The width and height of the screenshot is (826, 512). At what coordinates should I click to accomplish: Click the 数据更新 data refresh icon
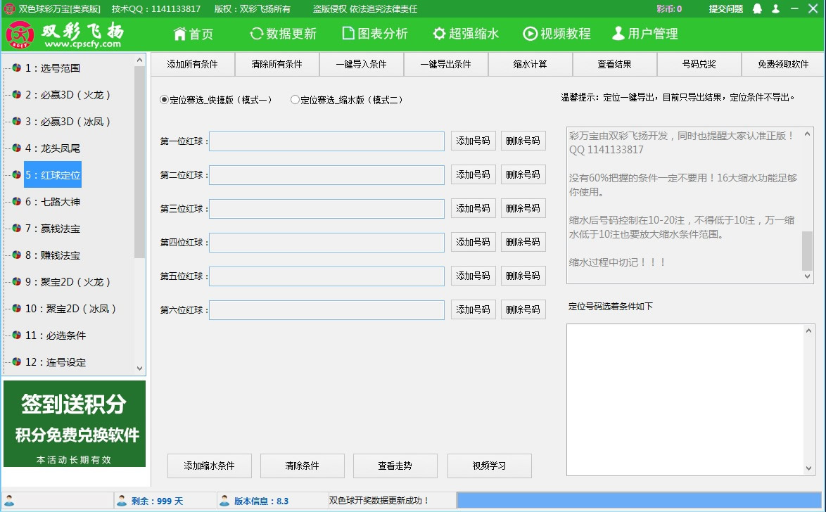tap(254, 33)
